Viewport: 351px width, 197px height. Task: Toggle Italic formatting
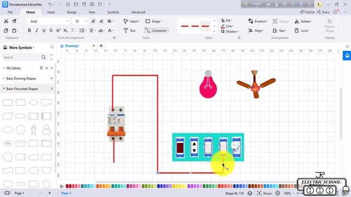pyautogui.click(x=37, y=31)
